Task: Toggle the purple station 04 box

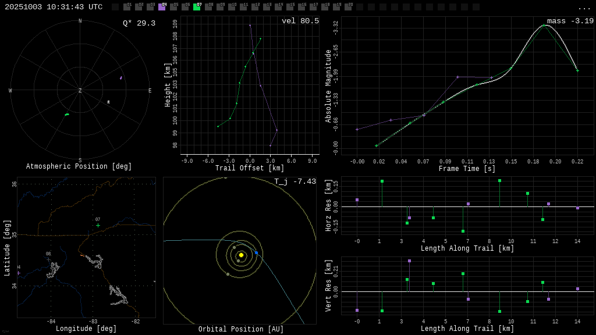Action: [162, 7]
